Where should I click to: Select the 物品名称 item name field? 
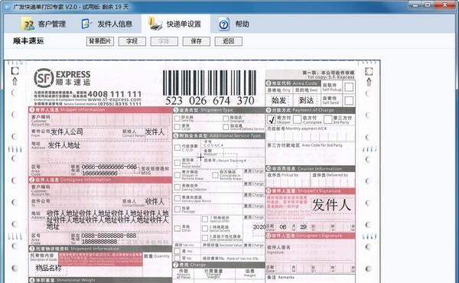(48, 268)
